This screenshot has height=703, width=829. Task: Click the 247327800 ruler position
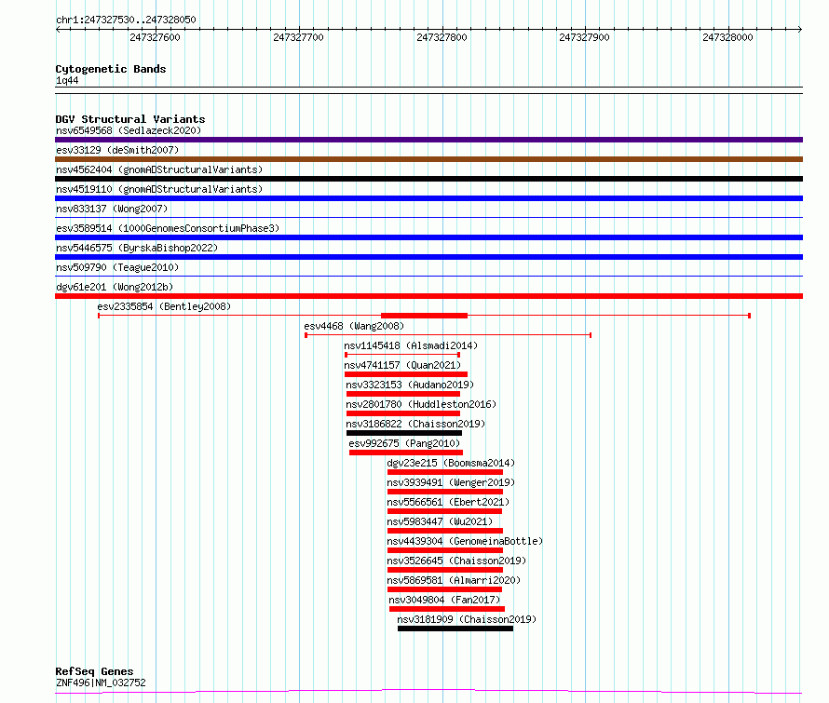tap(442, 37)
